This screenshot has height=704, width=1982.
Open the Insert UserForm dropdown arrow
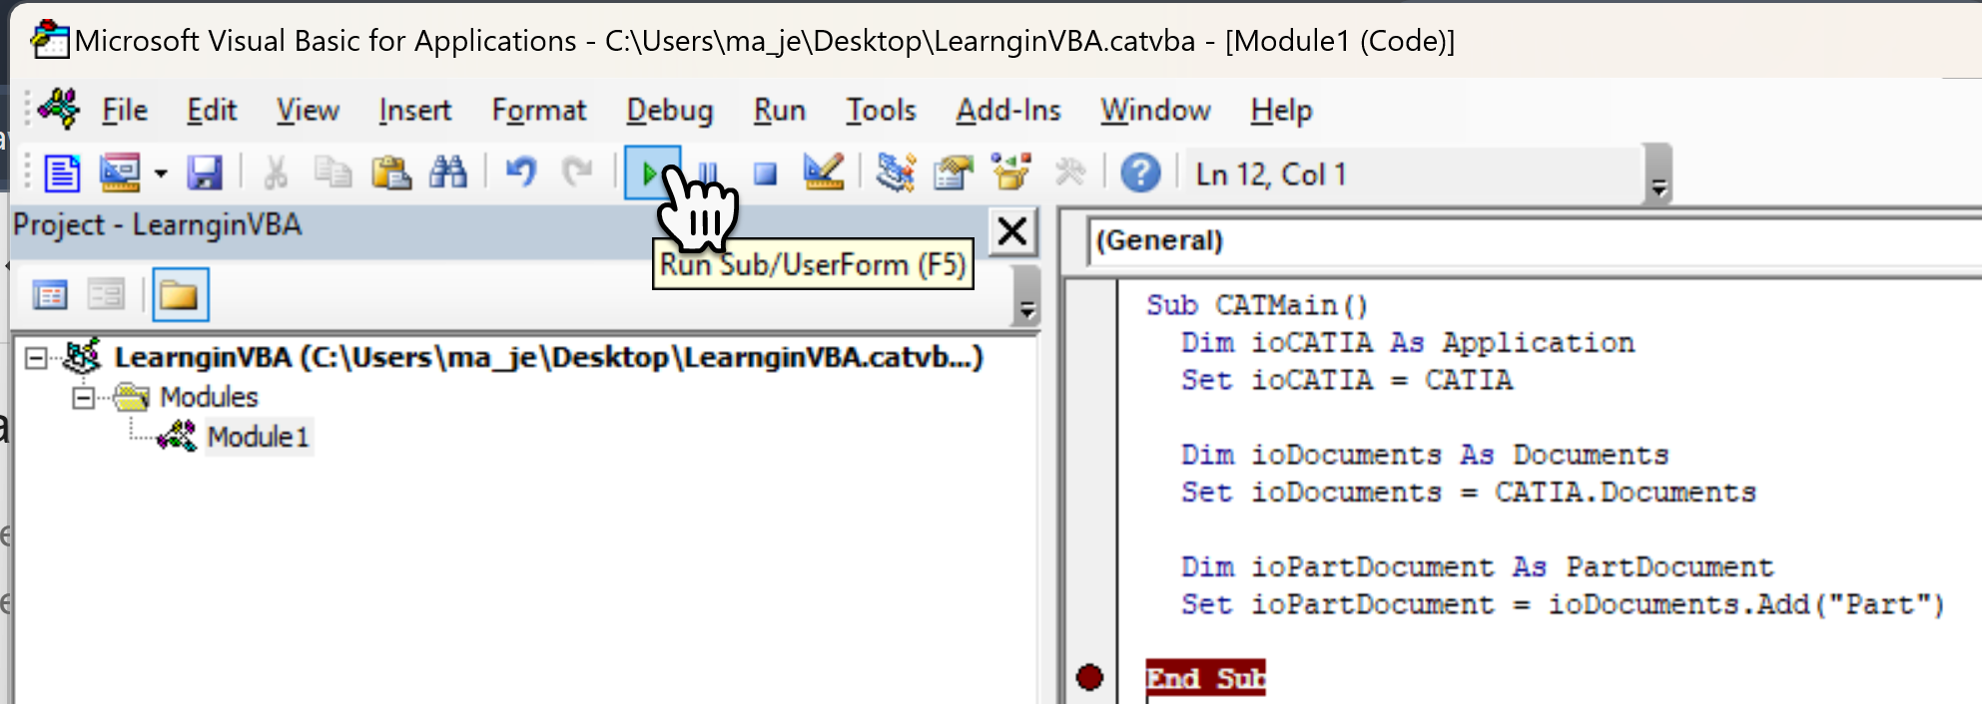click(160, 174)
